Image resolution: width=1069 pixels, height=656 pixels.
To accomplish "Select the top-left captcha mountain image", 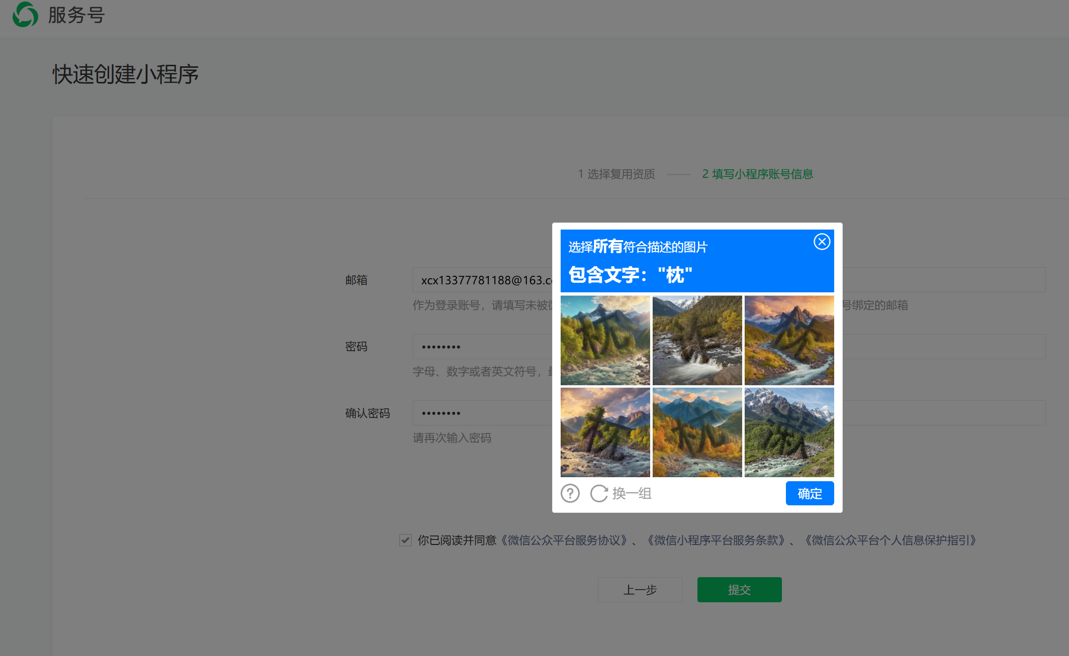I will (605, 340).
